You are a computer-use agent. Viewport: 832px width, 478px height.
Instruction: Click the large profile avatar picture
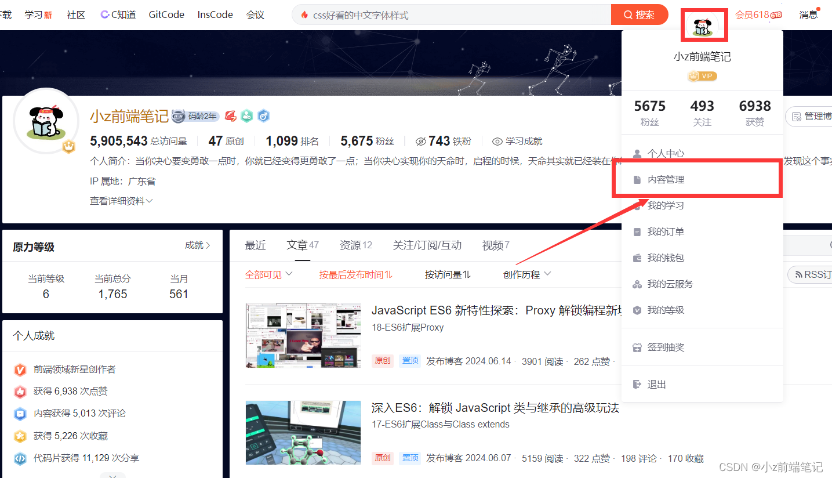[46, 121]
